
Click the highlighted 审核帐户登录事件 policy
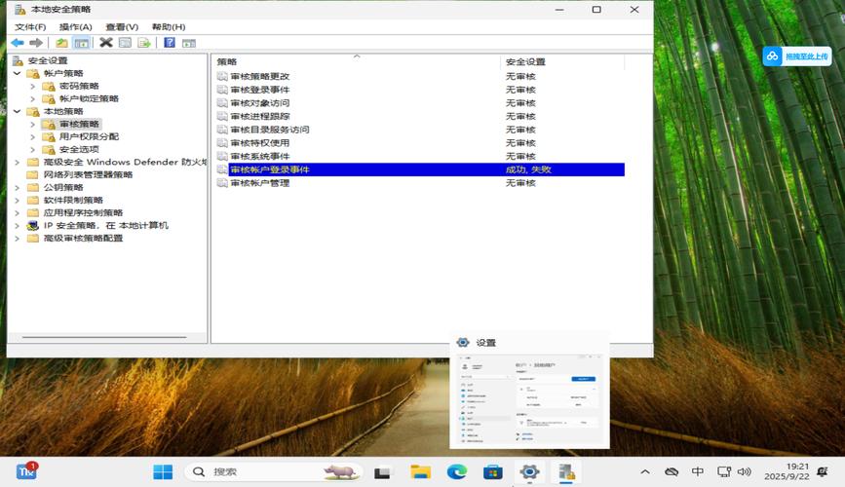270,169
